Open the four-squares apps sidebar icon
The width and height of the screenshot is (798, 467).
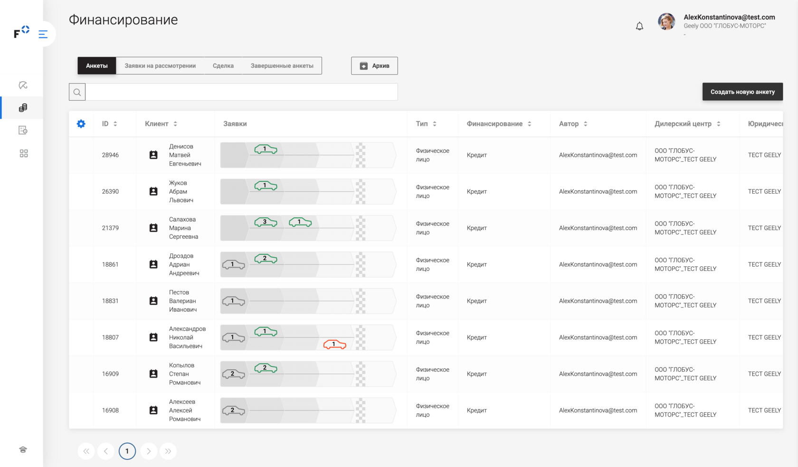[23, 153]
